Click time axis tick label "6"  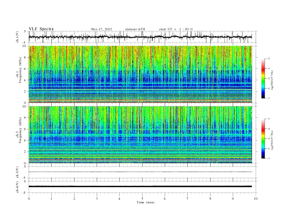coord(165,199)
